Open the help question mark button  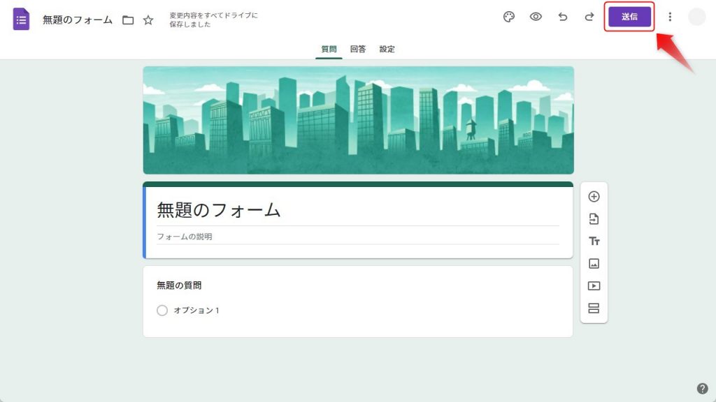702,388
